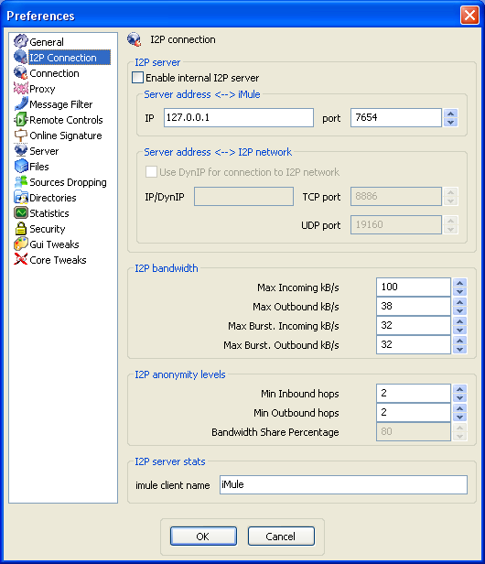Decrease Max Incoming kB/s value
The width and height of the screenshot is (485, 564).
[x=459, y=291]
